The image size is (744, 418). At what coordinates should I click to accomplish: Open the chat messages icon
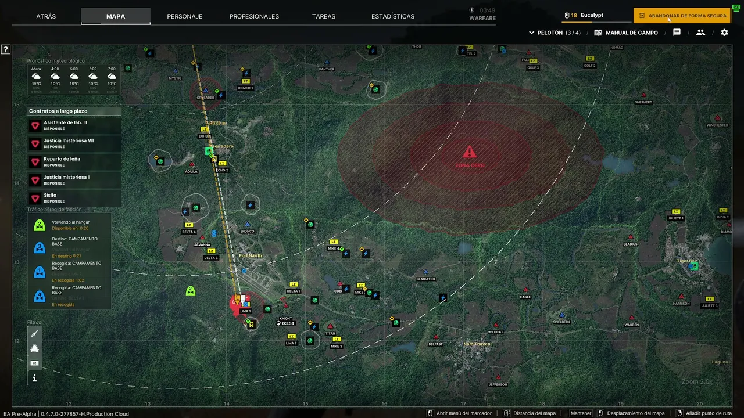[x=677, y=33]
